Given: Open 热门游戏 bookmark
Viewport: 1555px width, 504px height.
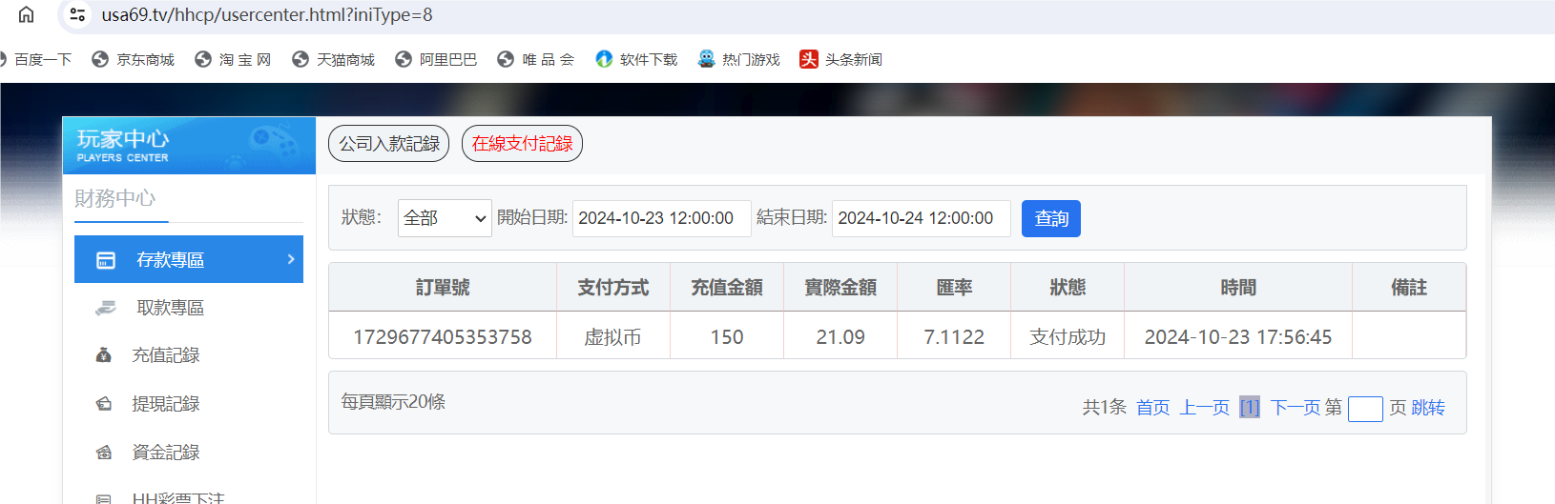Looking at the screenshot, I should pos(739,59).
